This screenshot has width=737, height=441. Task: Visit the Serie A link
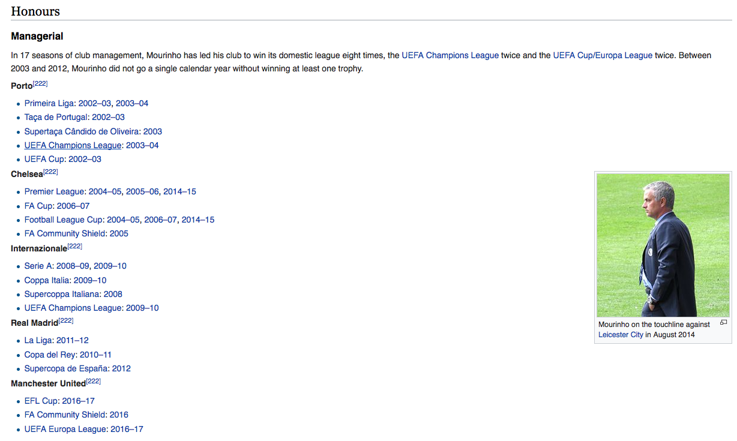pyautogui.click(x=39, y=266)
